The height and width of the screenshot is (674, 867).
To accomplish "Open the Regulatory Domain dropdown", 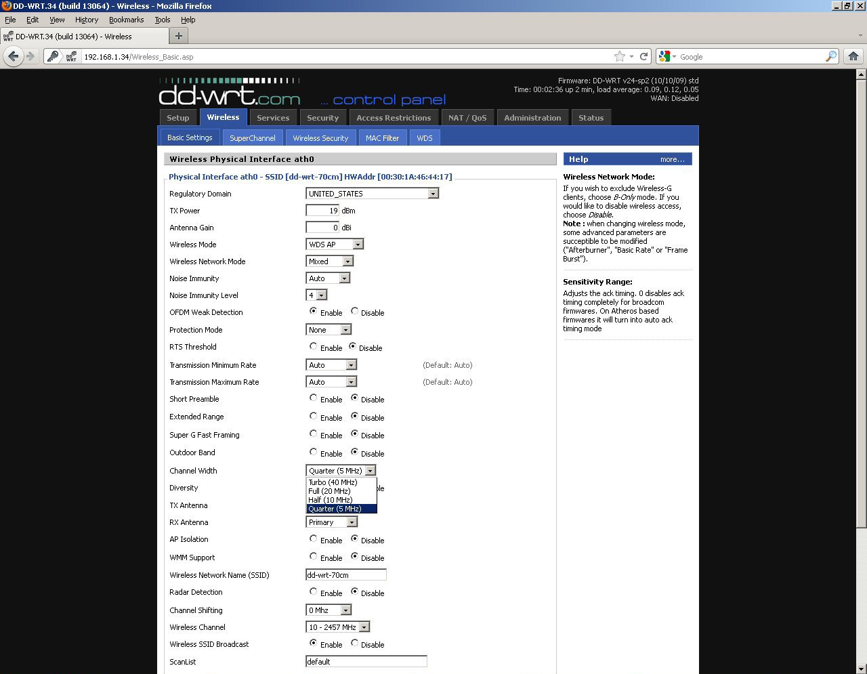I will pyautogui.click(x=373, y=193).
